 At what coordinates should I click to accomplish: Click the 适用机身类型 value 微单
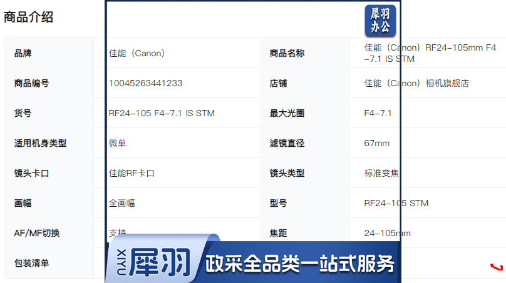[117, 143]
